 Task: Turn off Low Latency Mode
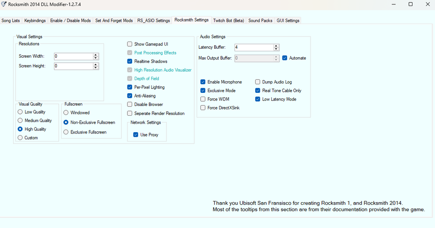tap(258, 99)
